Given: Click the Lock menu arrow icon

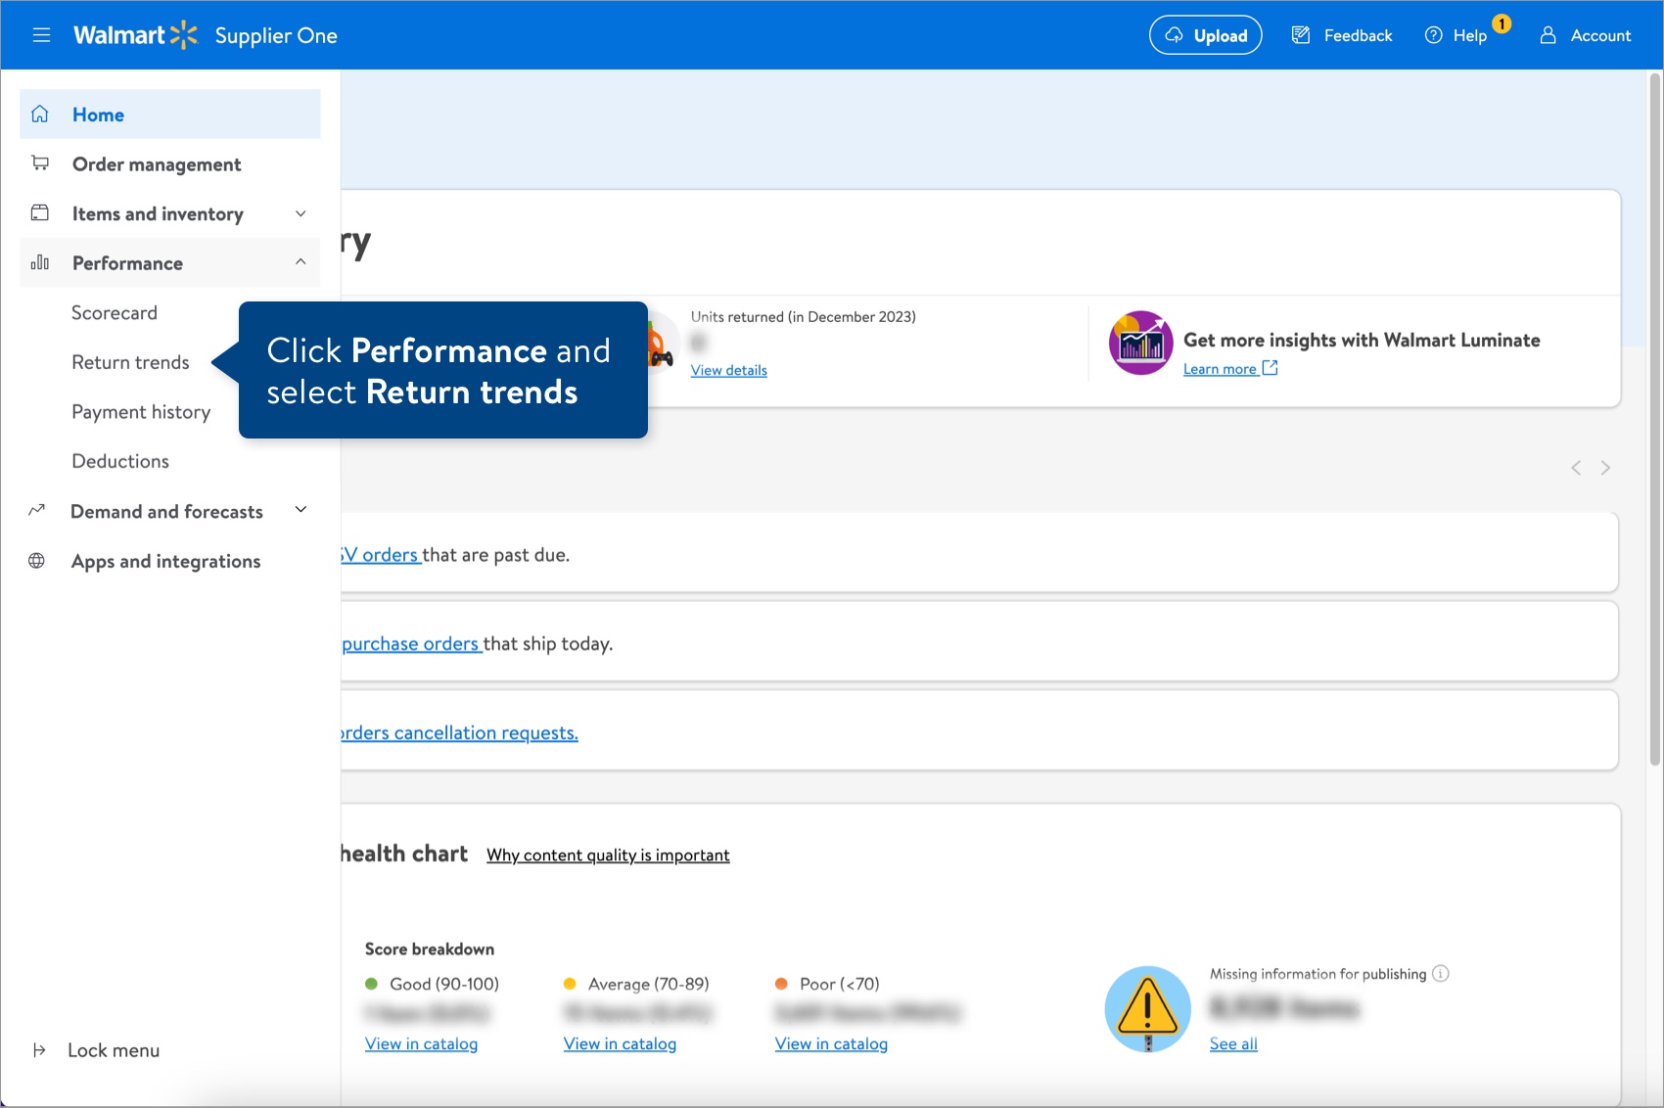Looking at the screenshot, I should coord(39,1050).
